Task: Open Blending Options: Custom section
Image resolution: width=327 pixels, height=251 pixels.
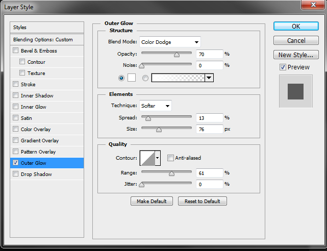Action: [43, 40]
